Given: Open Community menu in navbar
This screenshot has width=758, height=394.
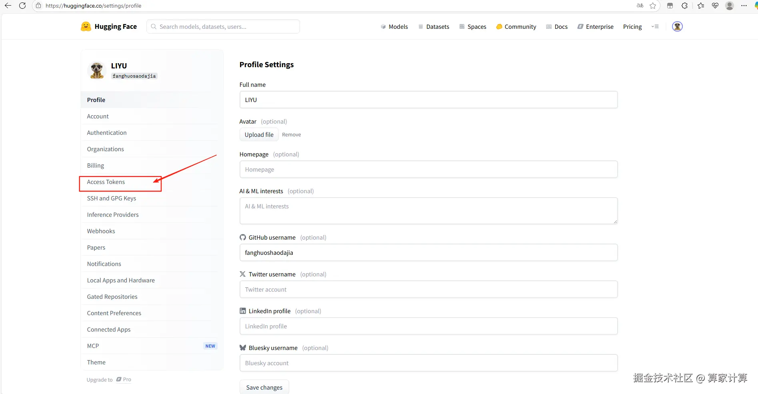Looking at the screenshot, I should pyautogui.click(x=516, y=26).
